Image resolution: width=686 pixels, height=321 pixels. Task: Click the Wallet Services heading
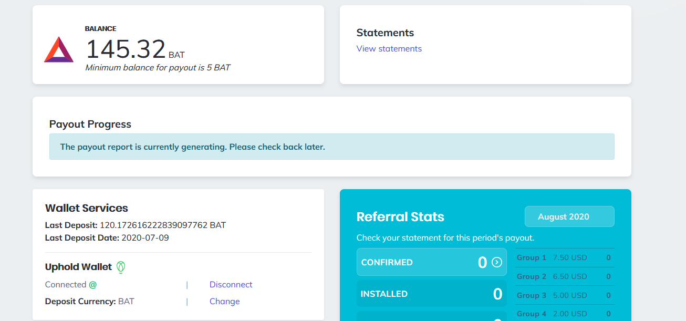click(87, 208)
